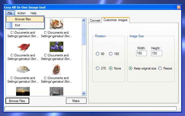185x116 pixels.
Task: Click the scroll down arrow of image list
Action: tap(83, 93)
